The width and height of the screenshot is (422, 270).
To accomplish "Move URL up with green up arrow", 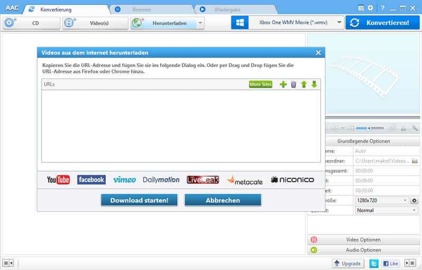I will tap(304, 84).
